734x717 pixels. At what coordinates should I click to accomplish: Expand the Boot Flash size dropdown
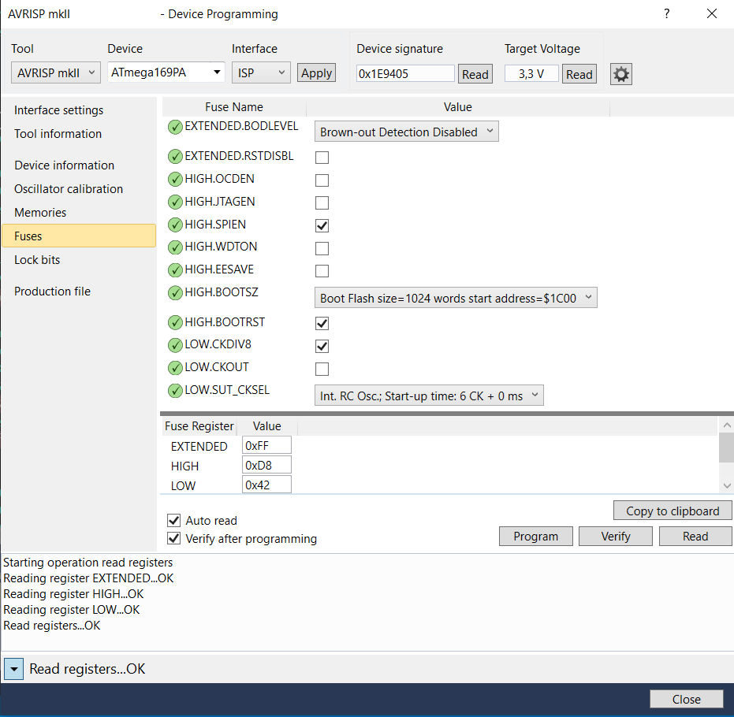[x=456, y=298]
